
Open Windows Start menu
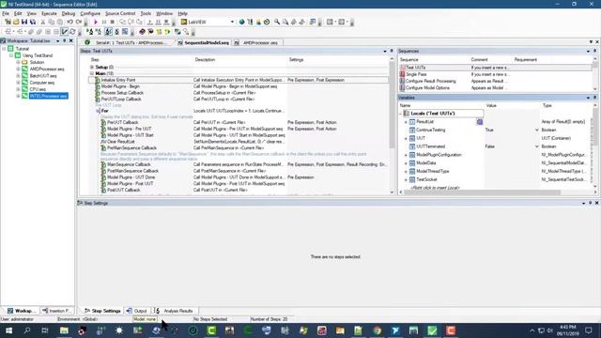pyautogui.click(x=8, y=330)
